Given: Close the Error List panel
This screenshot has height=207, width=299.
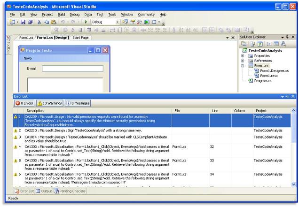Looking at the screenshot, I should point(293,96).
